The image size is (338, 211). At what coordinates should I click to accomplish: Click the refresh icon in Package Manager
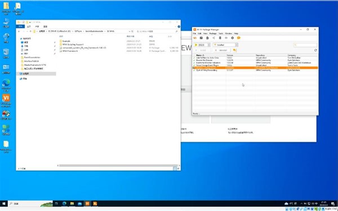315,50
